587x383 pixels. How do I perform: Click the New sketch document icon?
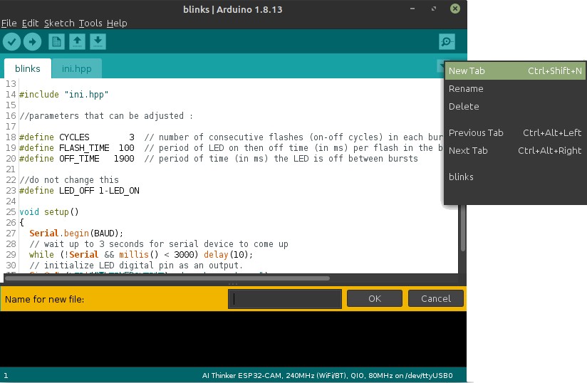pyautogui.click(x=56, y=42)
